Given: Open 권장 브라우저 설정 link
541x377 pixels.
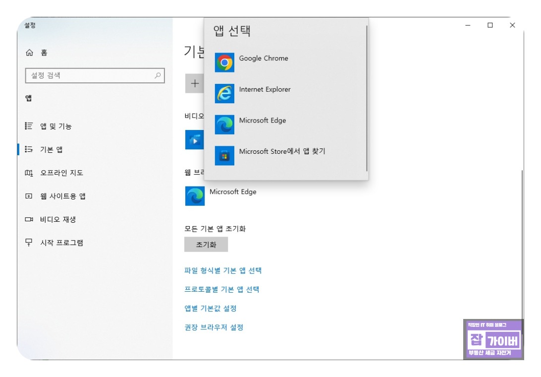Looking at the screenshot, I should [214, 327].
